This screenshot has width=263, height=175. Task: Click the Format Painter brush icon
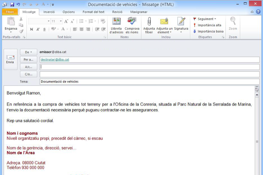pyautogui.click(x=21, y=31)
